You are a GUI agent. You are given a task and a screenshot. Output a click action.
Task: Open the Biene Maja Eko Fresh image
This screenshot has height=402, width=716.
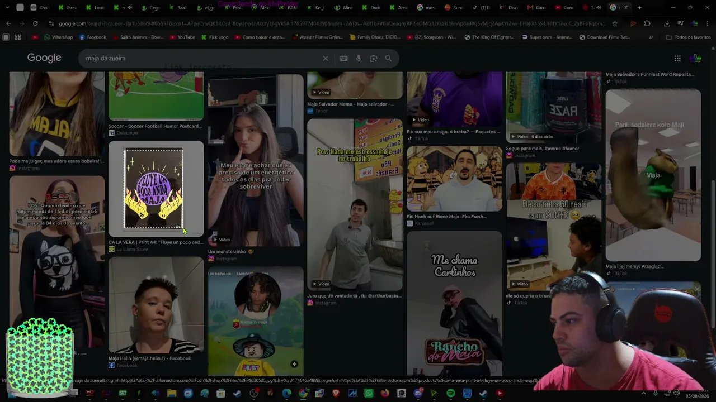[x=454, y=179]
